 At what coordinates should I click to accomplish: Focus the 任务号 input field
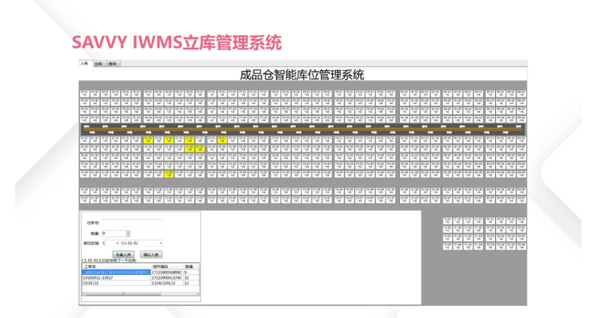[133, 223]
